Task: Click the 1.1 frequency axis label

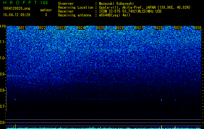Action: coord(2,42)
